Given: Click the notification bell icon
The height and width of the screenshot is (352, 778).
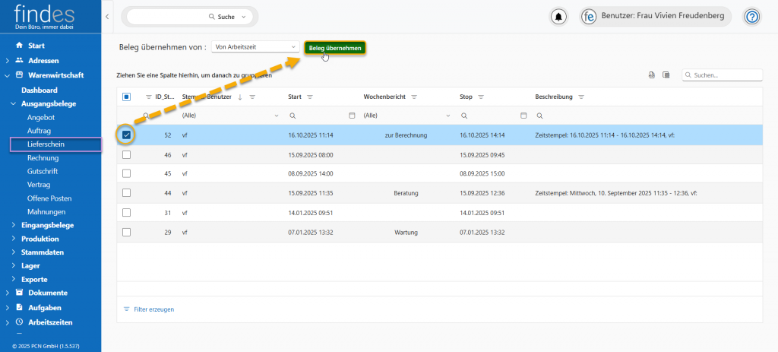Looking at the screenshot, I should point(559,17).
